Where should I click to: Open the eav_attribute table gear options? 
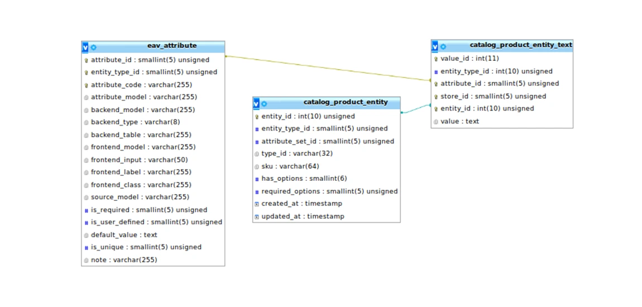pyautogui.click(x=93, y=47)
